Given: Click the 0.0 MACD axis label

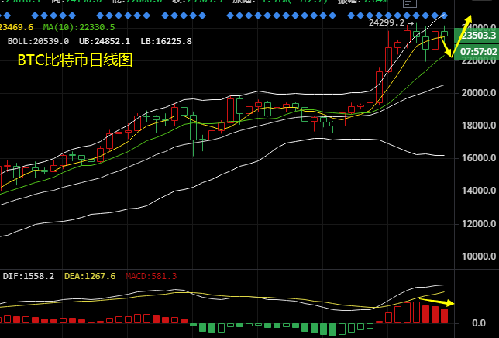Looking at the screenshot, I should click(x=478, y=322).
